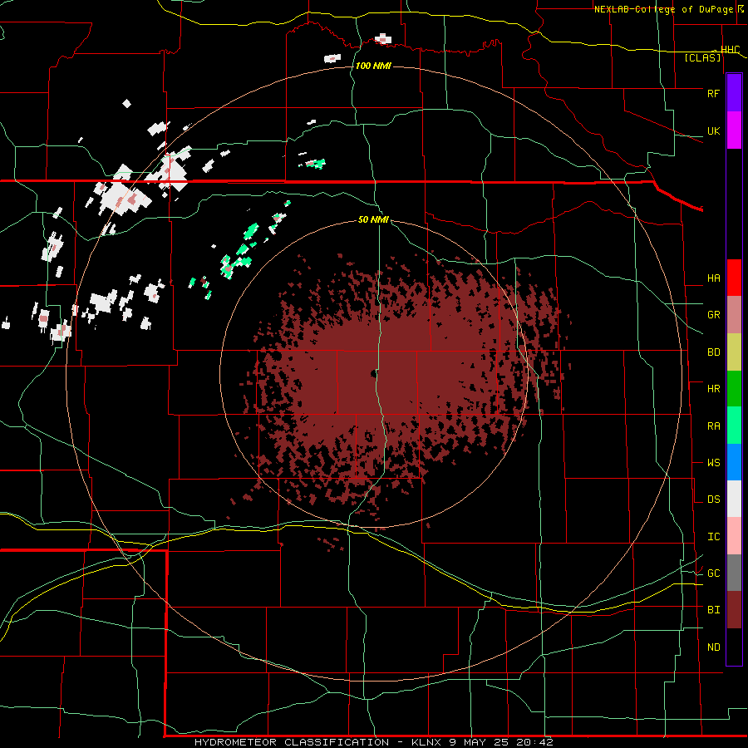Click the BD legend label
Viewport: 748px width, 748px height.
pyautogui.click(x=713, y=352)
